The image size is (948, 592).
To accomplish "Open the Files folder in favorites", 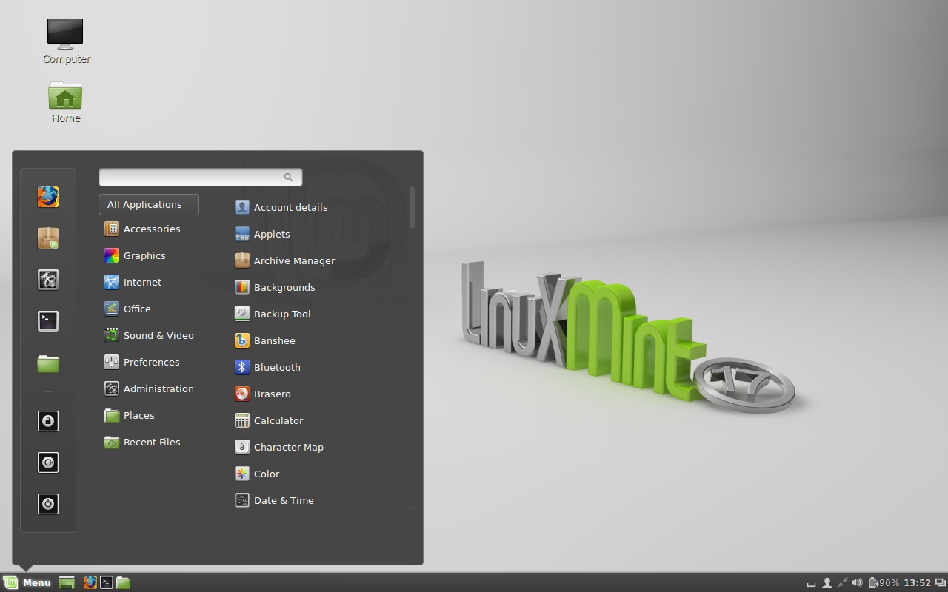I will point(48,363).
